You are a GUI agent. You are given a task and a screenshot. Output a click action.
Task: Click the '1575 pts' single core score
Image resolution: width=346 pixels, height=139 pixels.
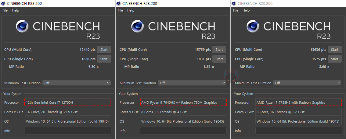click(x=319, y=59)
